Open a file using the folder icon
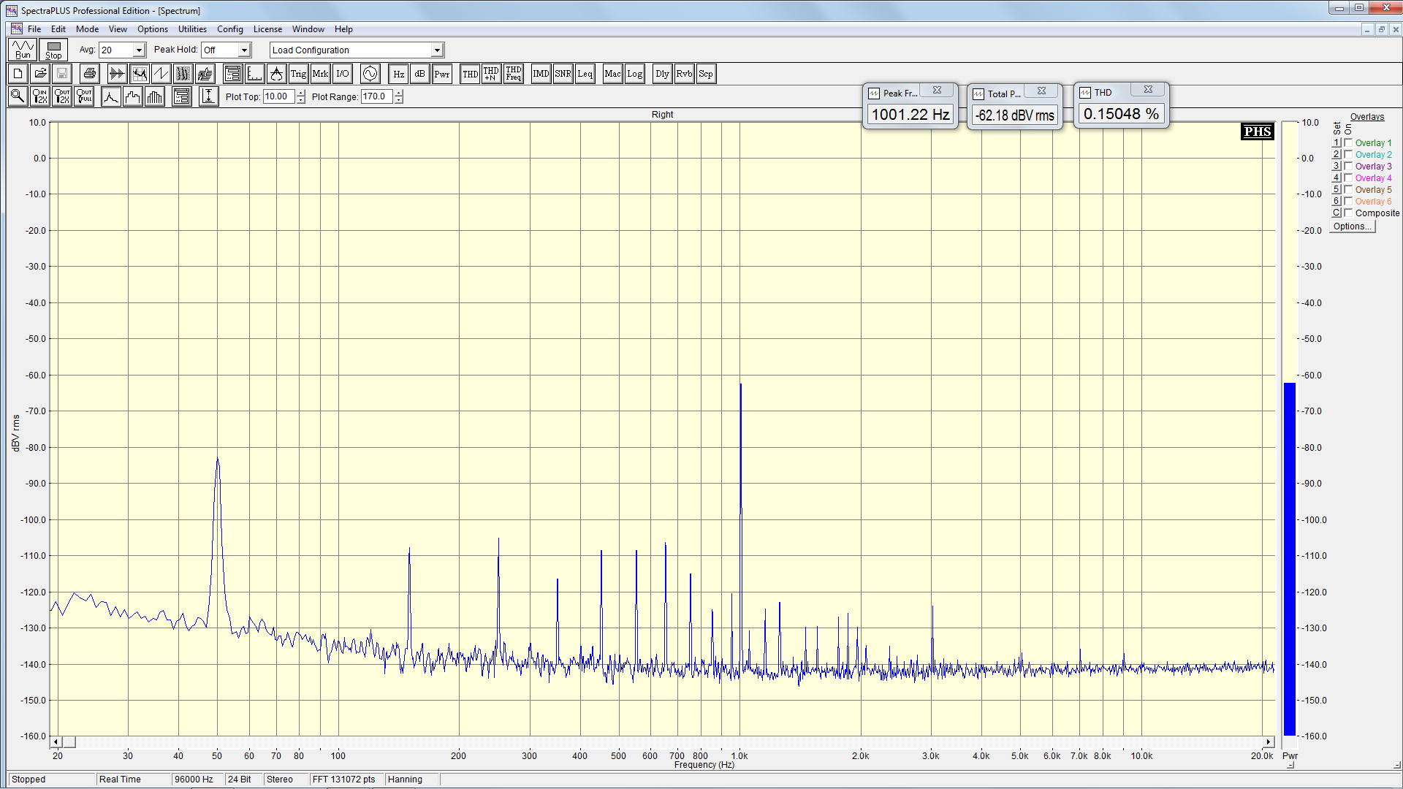 click(x=40, y=74)
